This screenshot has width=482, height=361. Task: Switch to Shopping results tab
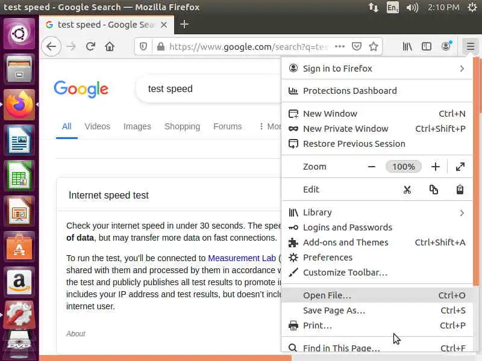(x=182, y=126)
